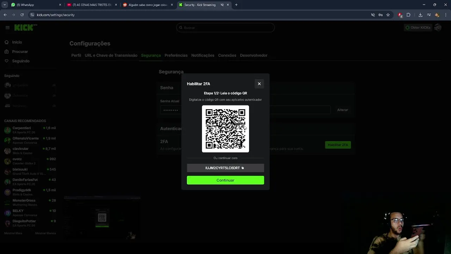
Task: Open Prodigyddk channel avatar
Action: 7,192
